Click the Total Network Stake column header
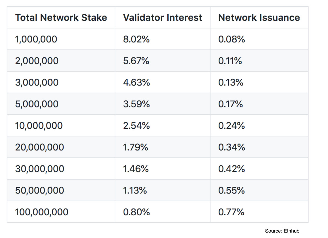328x238 pixels. 61,18
